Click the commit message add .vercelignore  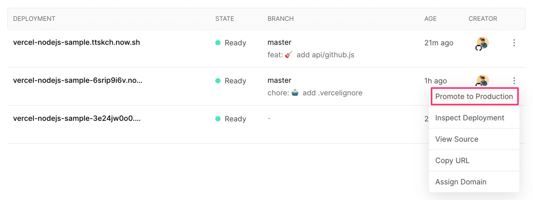(332, 93)
